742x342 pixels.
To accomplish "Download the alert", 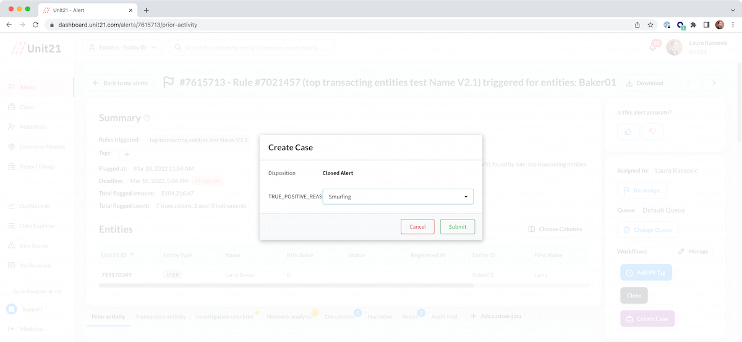I will pos(644,83).
